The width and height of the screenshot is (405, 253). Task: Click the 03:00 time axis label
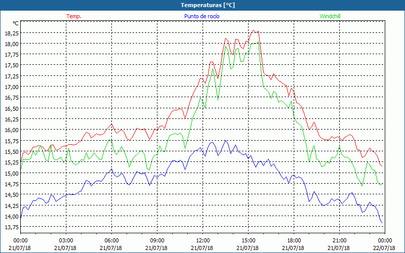coord(66,241)
